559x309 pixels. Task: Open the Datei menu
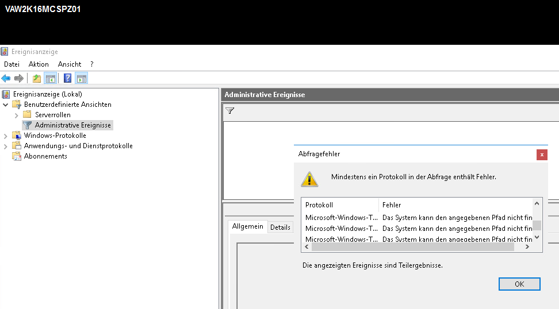12,64
